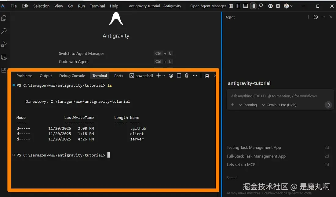Toggle the bottom panel visibility icon
336x197 pixels.
click(x=246, y=6)
